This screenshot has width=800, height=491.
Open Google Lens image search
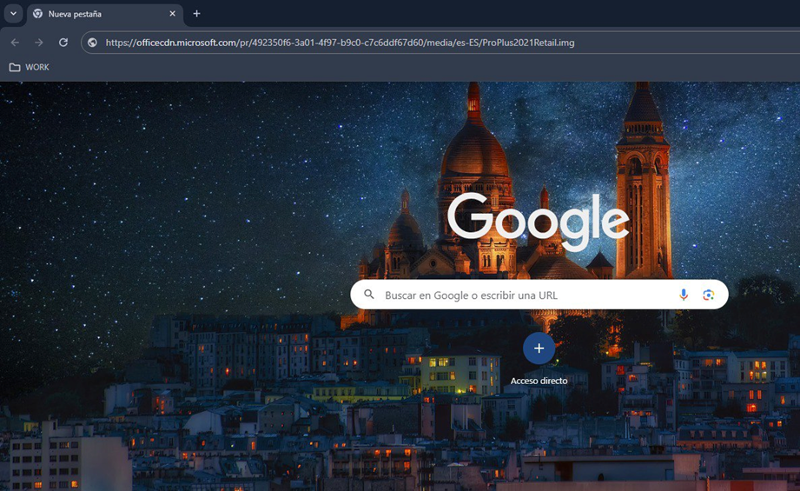point(708,295)
